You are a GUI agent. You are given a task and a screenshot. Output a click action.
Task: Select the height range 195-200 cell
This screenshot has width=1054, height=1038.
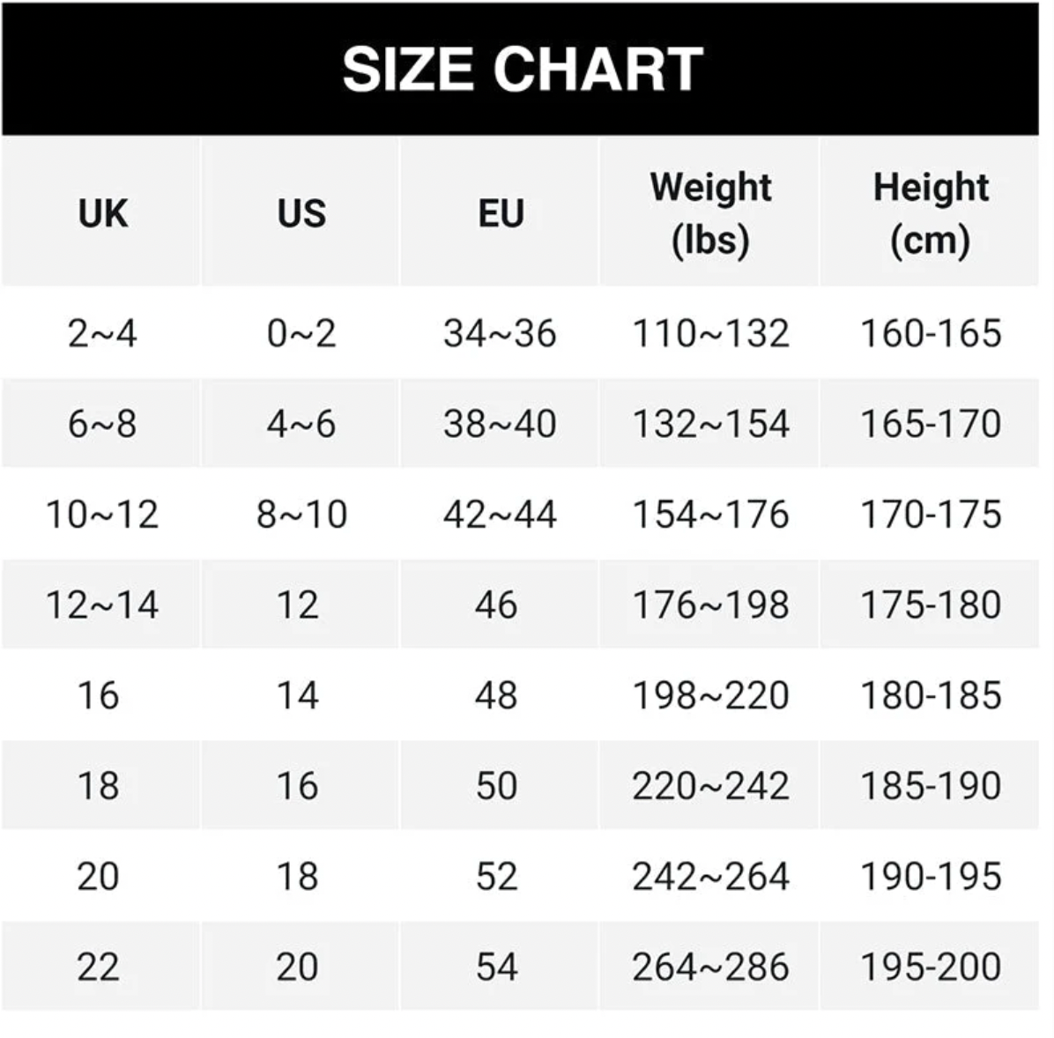(930, 968)
